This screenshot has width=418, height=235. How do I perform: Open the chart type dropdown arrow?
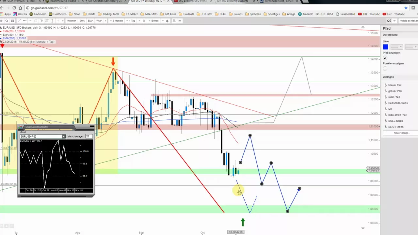tap(139, 21)
